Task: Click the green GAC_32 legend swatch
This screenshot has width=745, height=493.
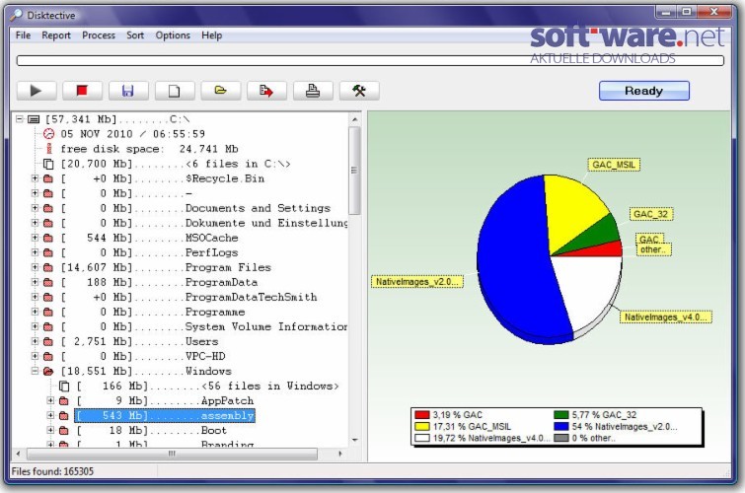Action: [561, 415]
